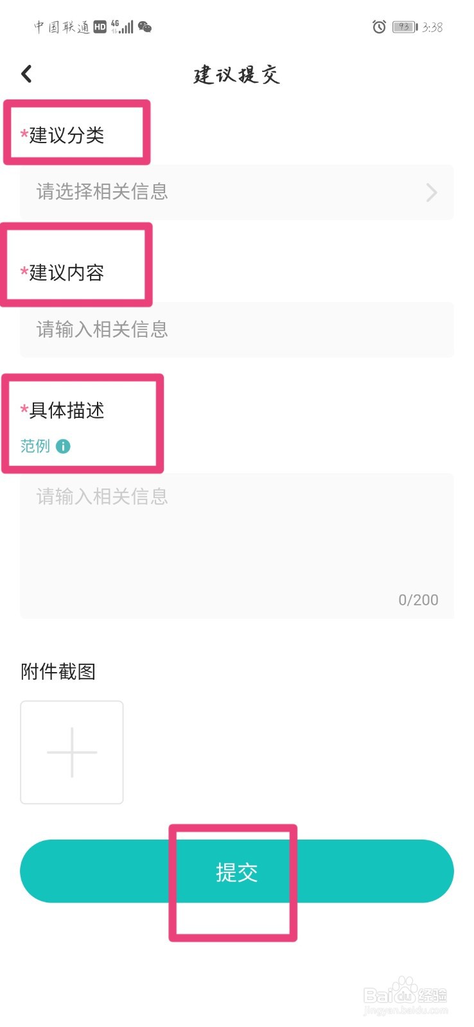
Task: Tap the chevron arrow in 请选择相关信息 row
Action: (x=432, y=193)
